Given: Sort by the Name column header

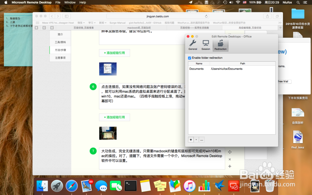Looking at the screenshot, I should tap(199, 63).
